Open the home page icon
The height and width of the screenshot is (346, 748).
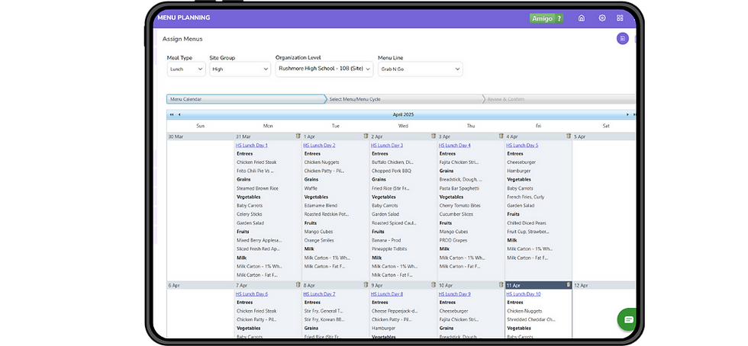581,18
